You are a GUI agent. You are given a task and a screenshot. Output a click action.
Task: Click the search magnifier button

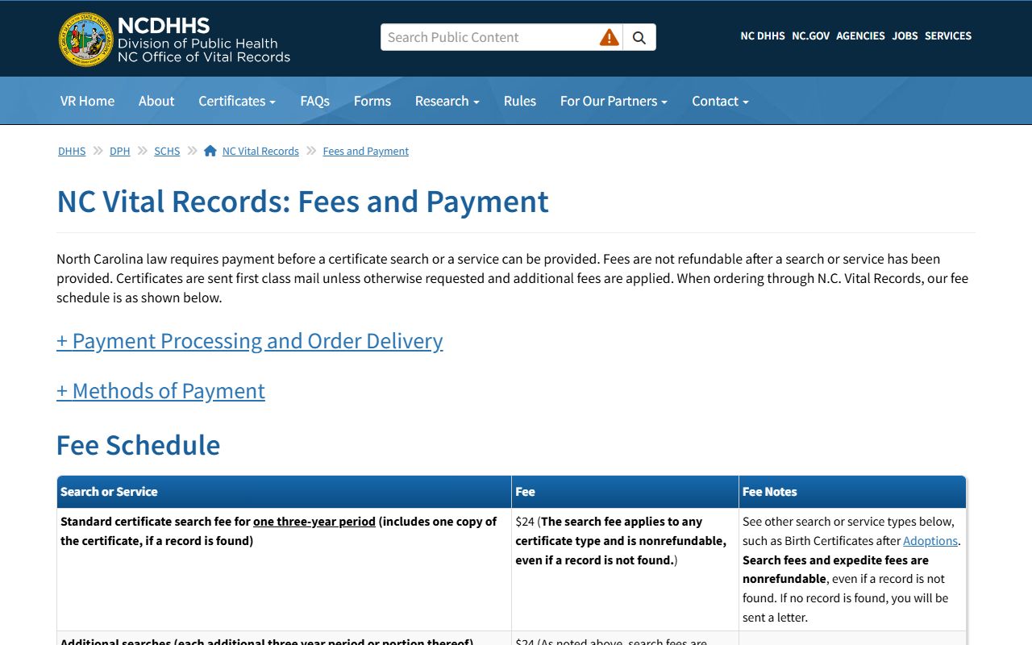click(x=639, y=37)
